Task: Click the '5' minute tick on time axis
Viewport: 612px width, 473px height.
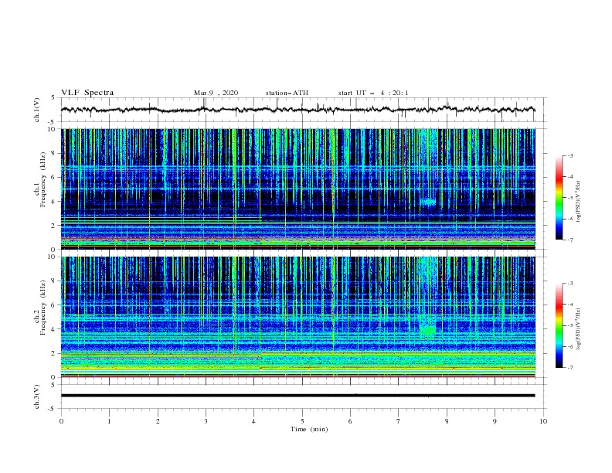Action: coord(302,421)
